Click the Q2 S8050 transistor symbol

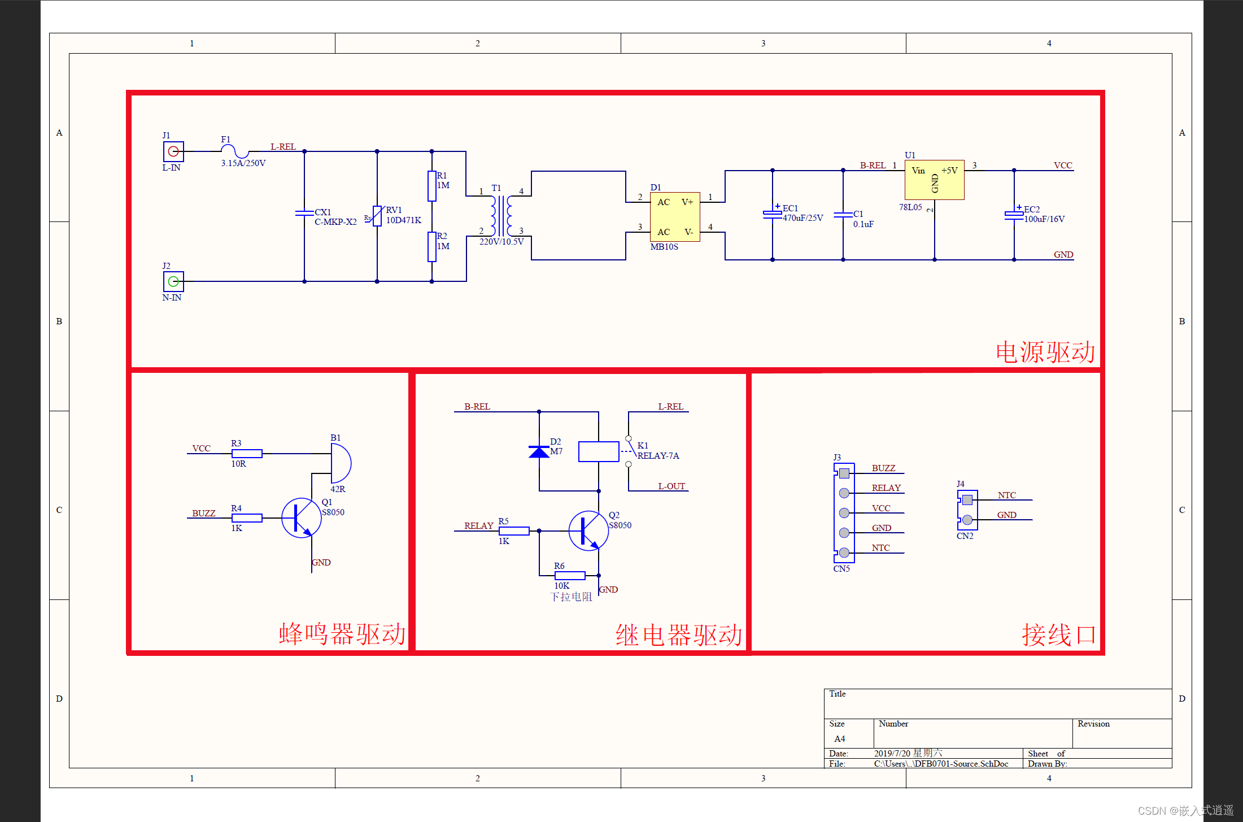pos(588,531)
